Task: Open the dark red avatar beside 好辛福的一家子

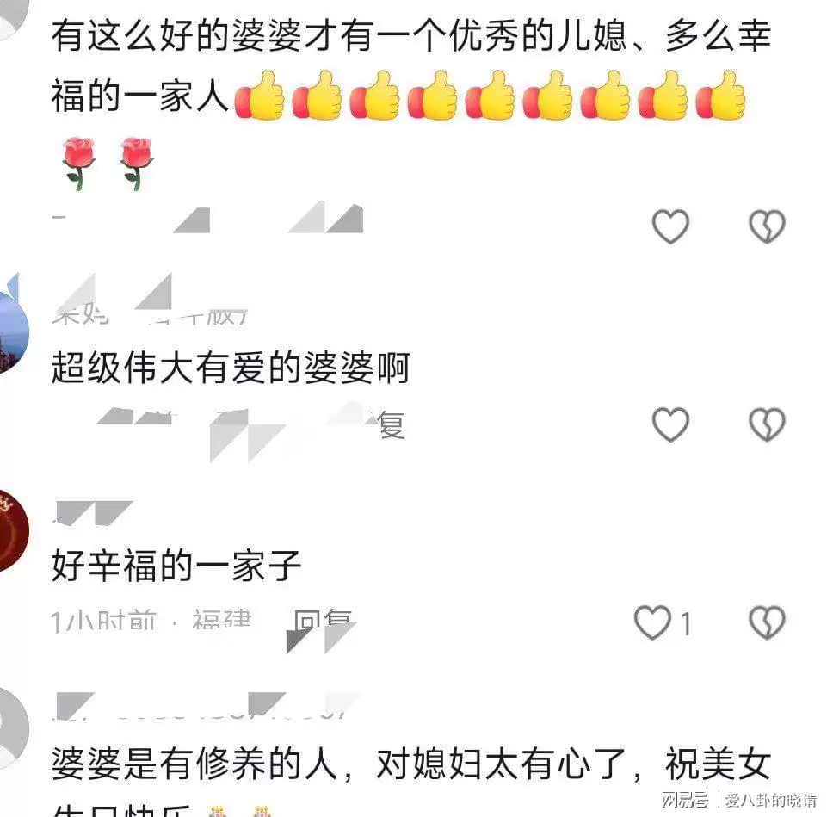Action: click(x=14, y=531)
